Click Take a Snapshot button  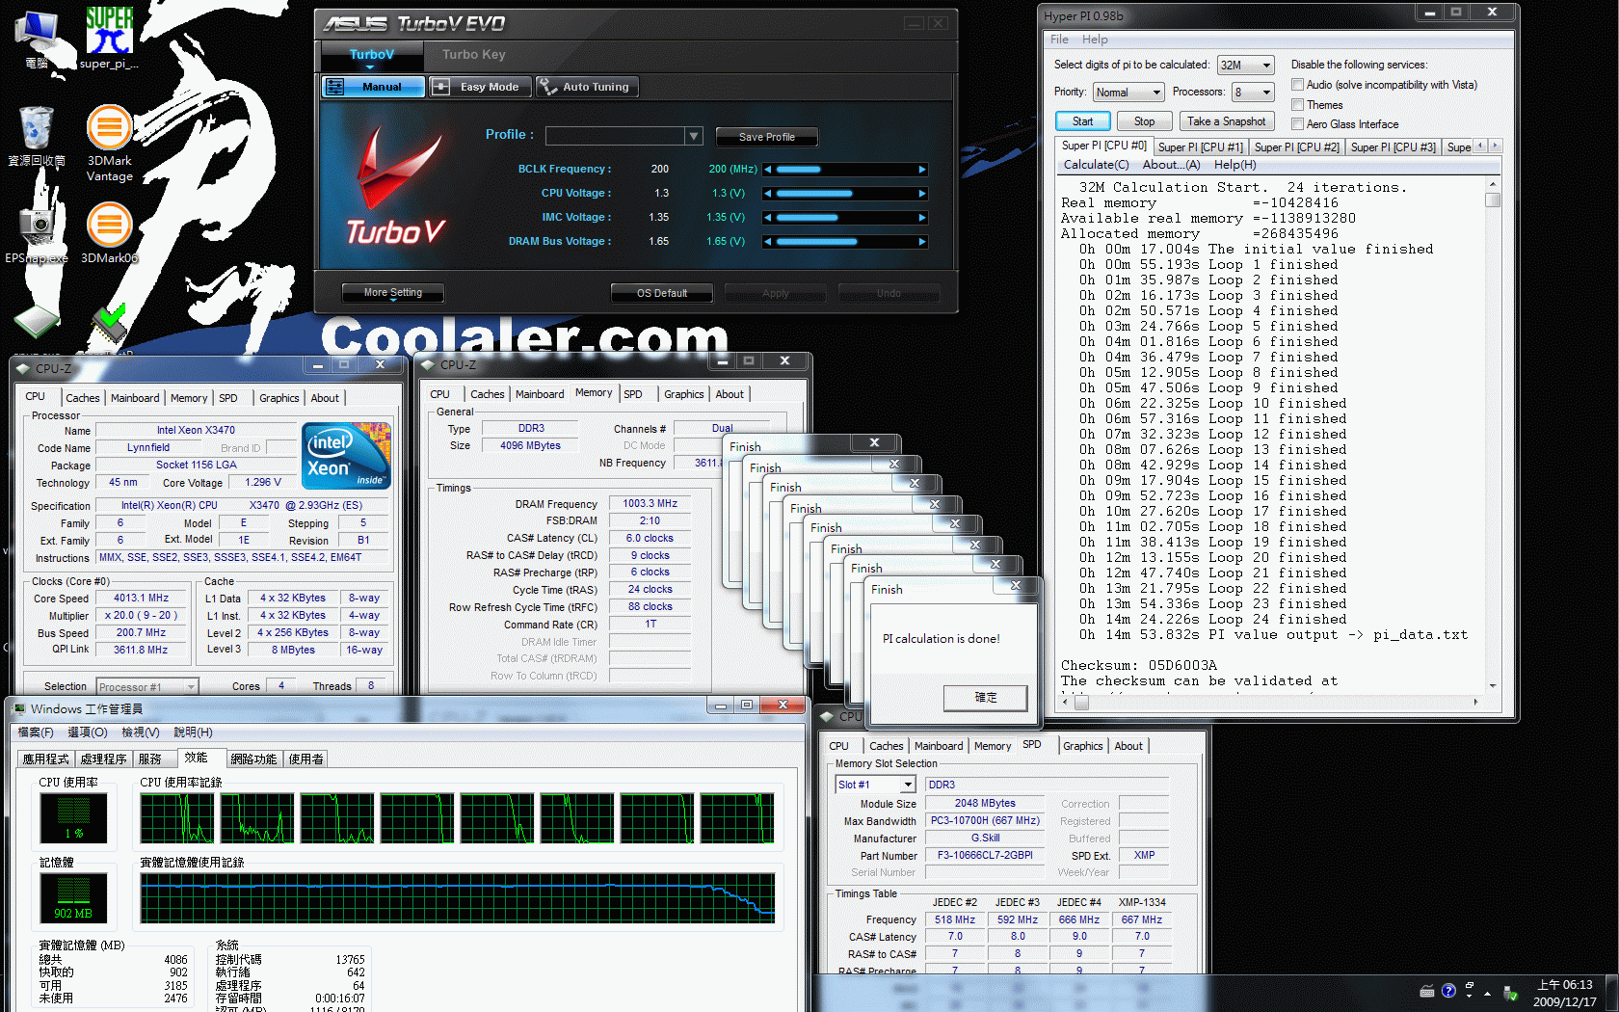click(1226, 121)
